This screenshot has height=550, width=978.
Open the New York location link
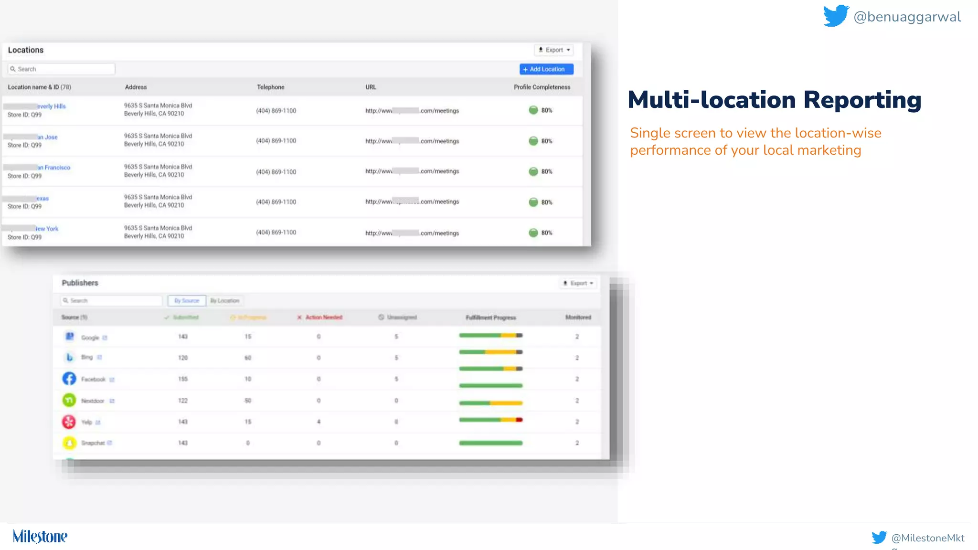click(47, 229)
